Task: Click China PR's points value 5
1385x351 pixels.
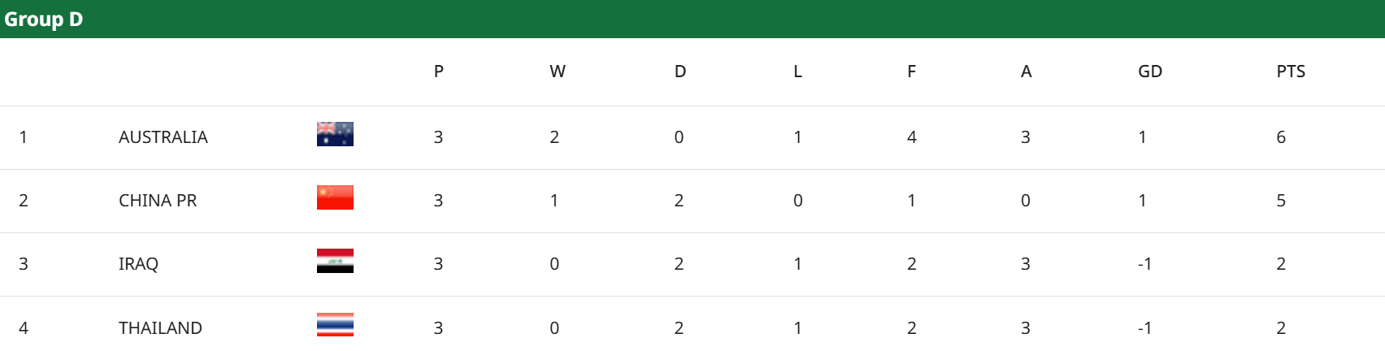Action: click(x=1281, y=201)
